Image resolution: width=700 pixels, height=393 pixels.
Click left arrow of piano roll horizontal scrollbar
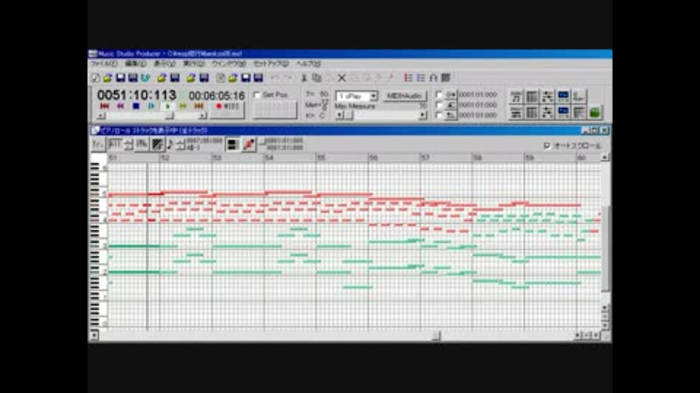[94, 336]
